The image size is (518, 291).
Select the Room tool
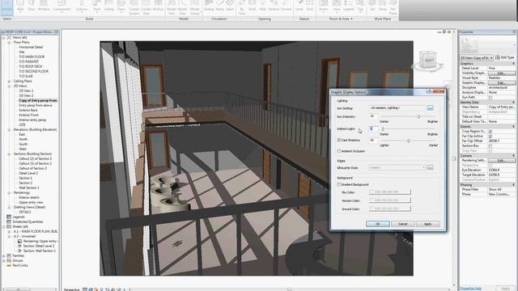(324, 6)
